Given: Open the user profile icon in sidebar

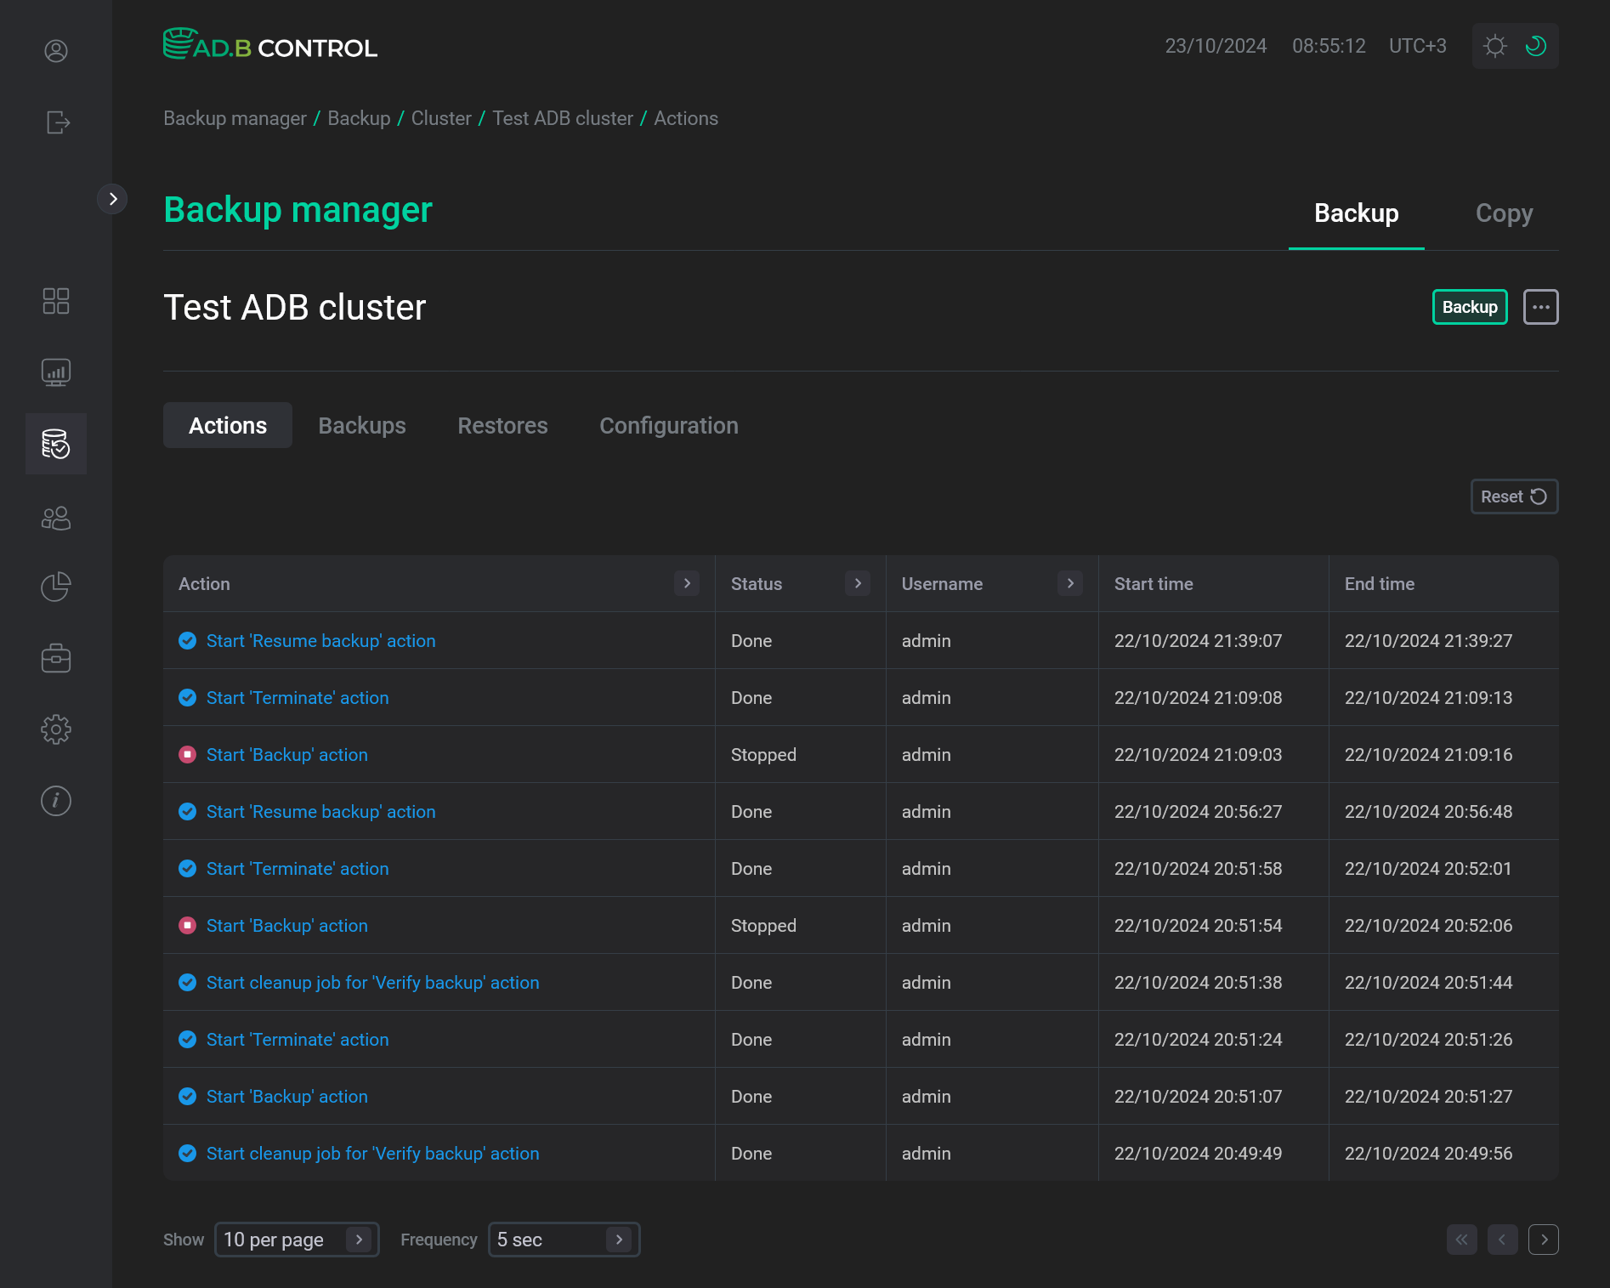Looking at the screenshot, I should (56, 51).
